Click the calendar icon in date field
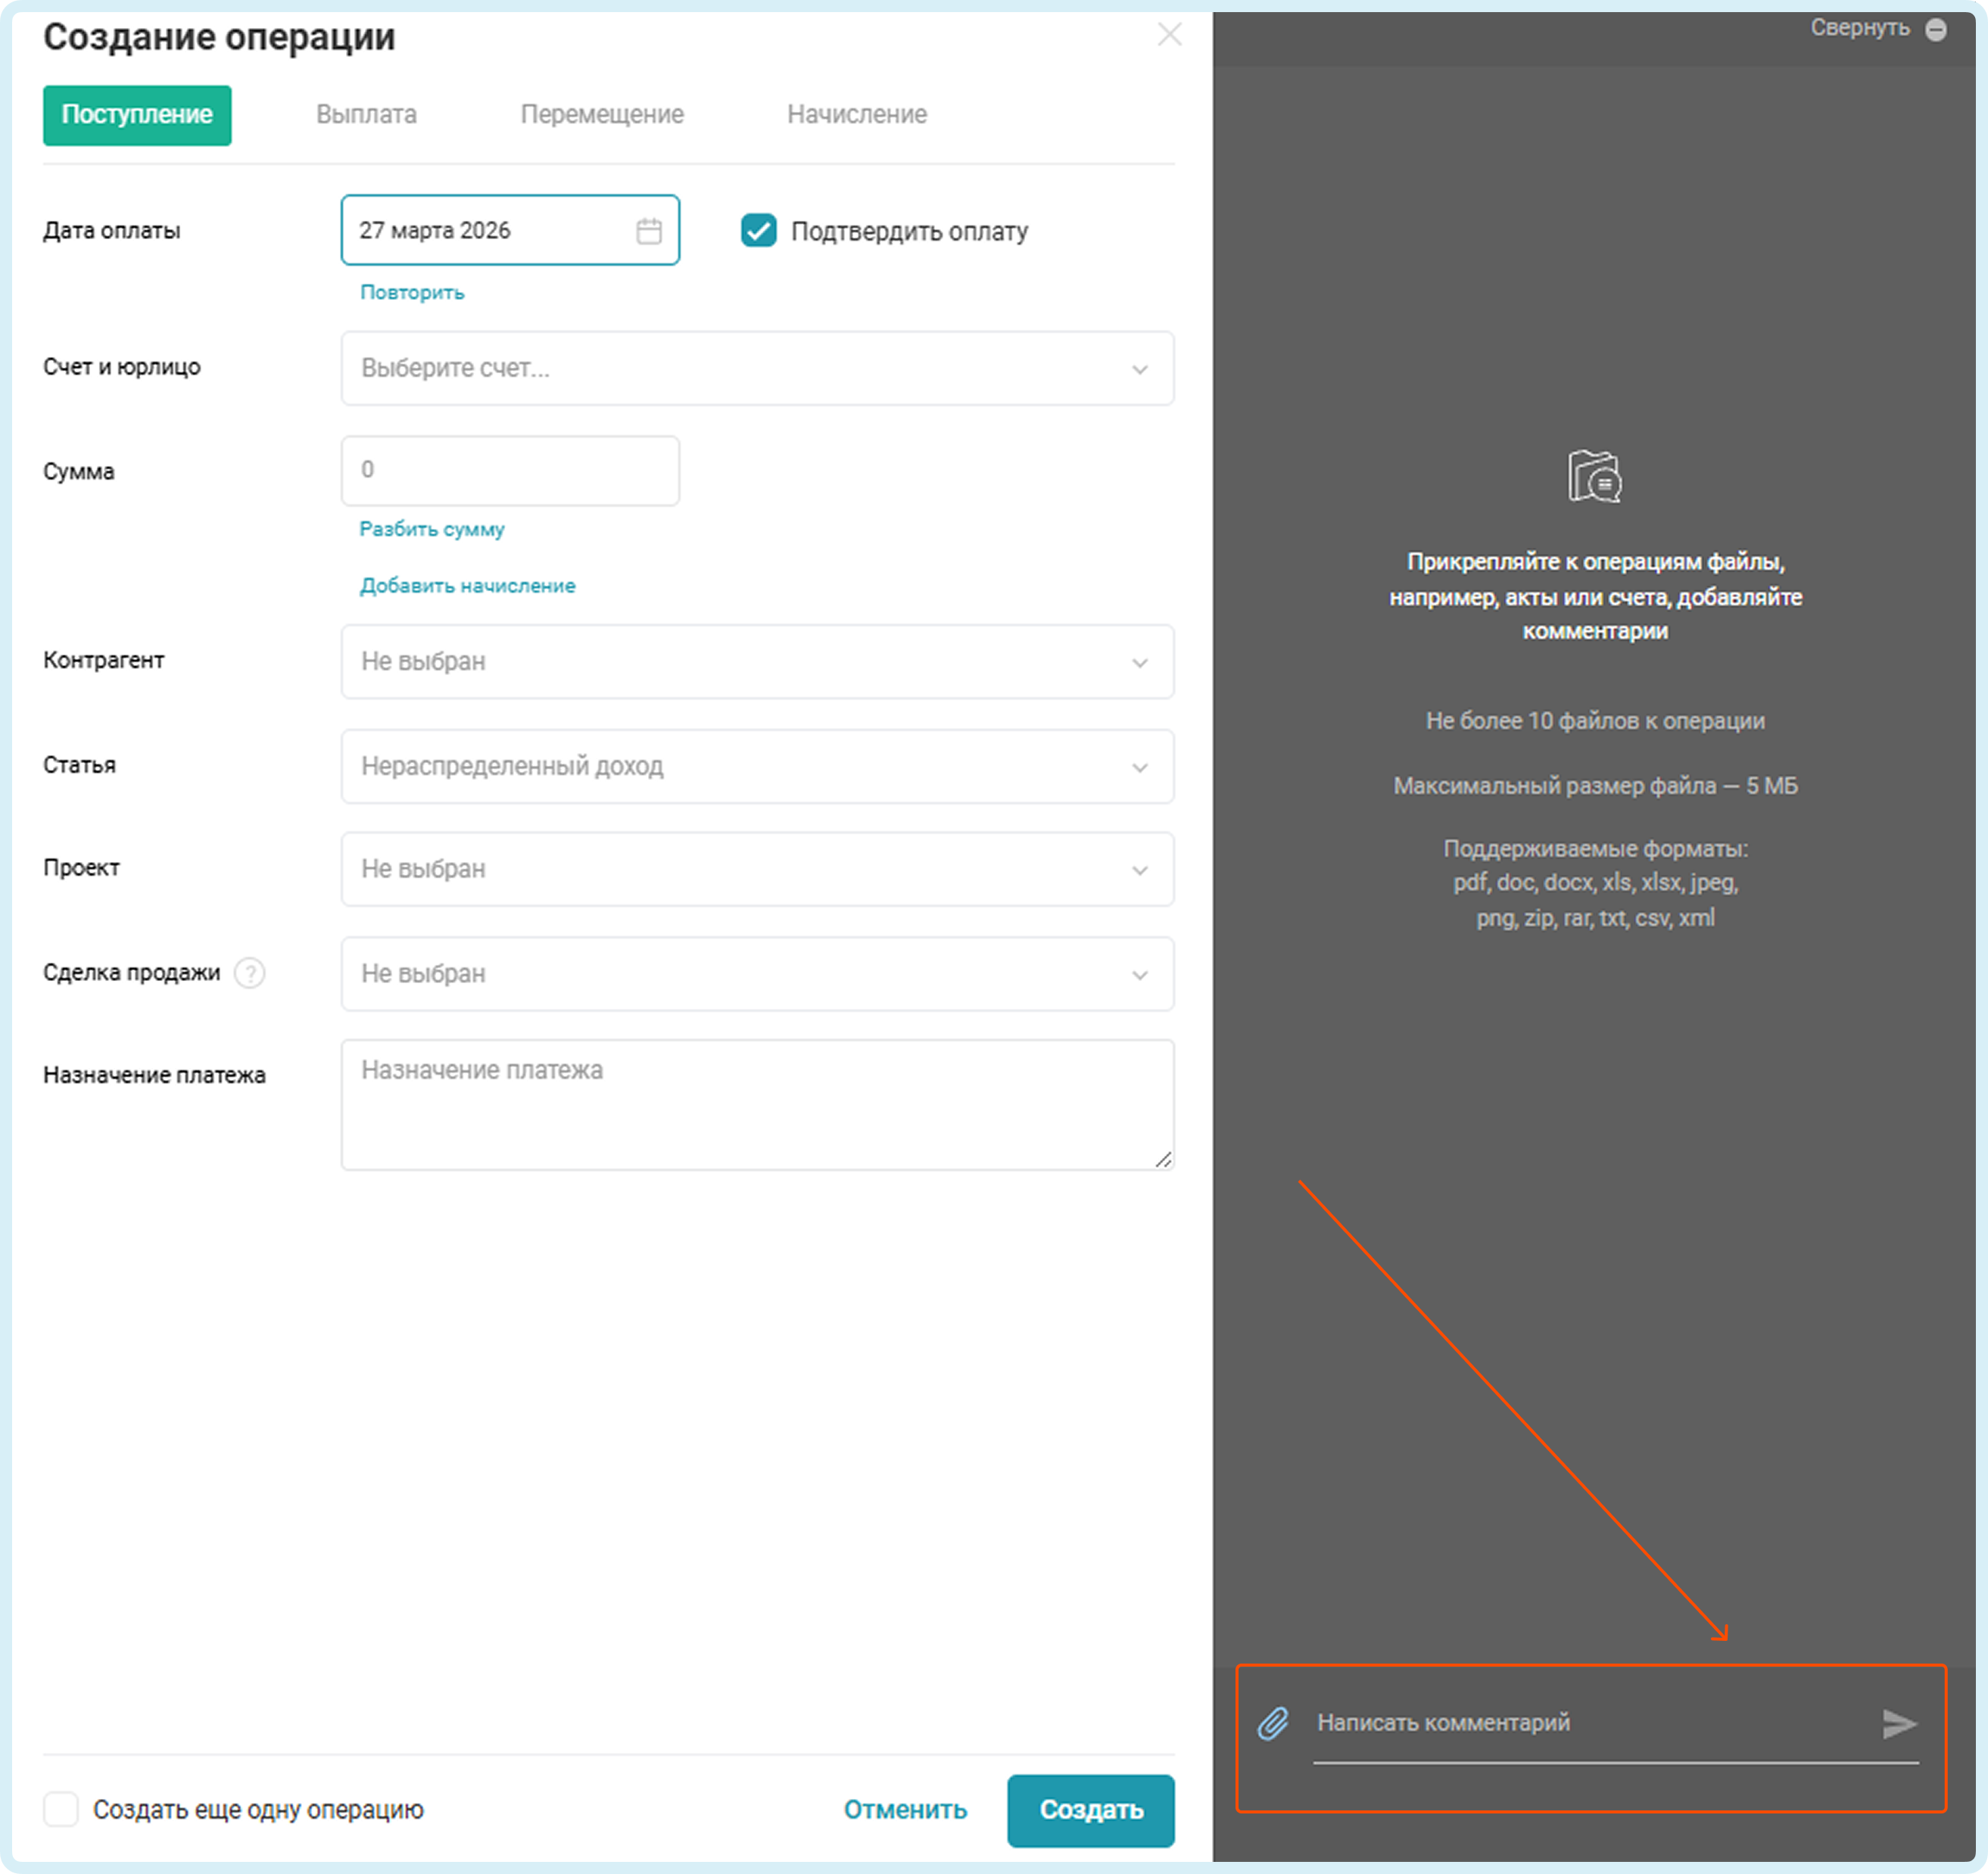 [648, 231]
